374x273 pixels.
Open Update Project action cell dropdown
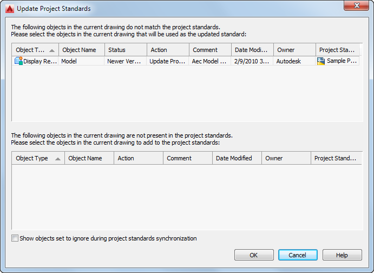168,61
